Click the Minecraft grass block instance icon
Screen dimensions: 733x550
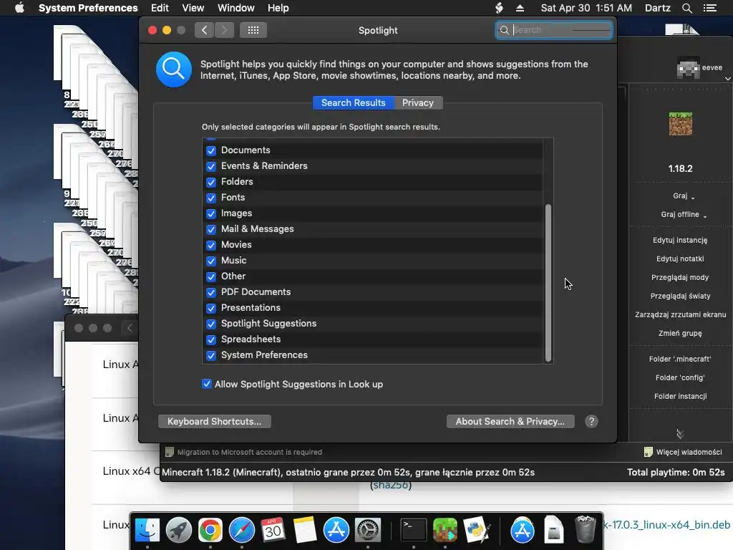pos(680,124)
